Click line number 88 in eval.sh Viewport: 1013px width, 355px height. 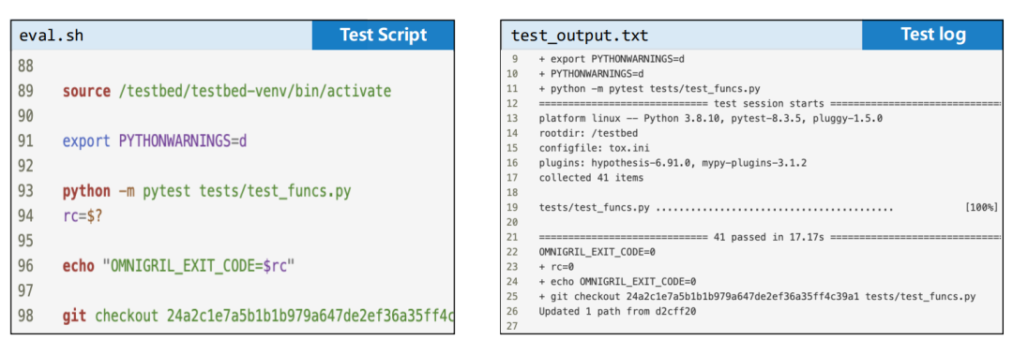(x=26, y=67)
